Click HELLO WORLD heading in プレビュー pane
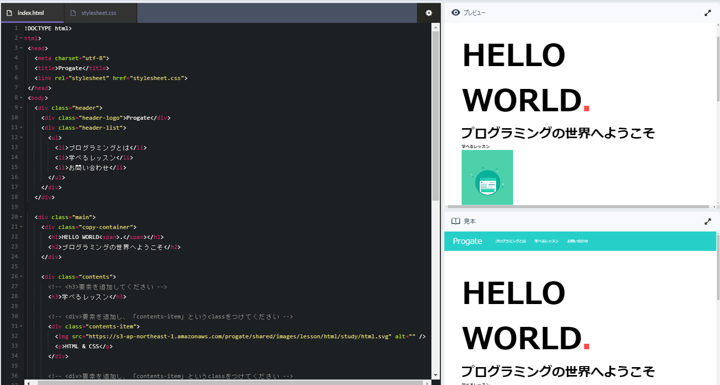 (x=526, y=77)
